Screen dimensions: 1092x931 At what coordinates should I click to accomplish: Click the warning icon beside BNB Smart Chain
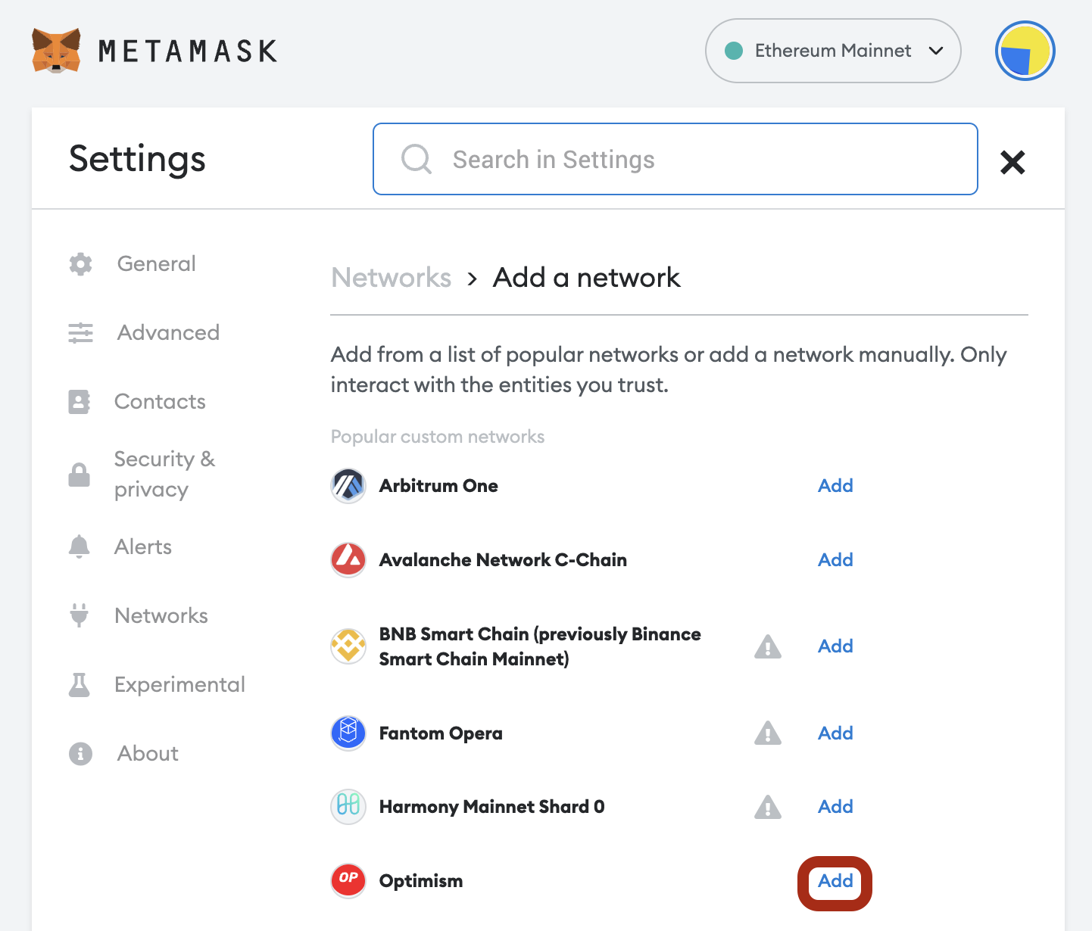[768, 646]
